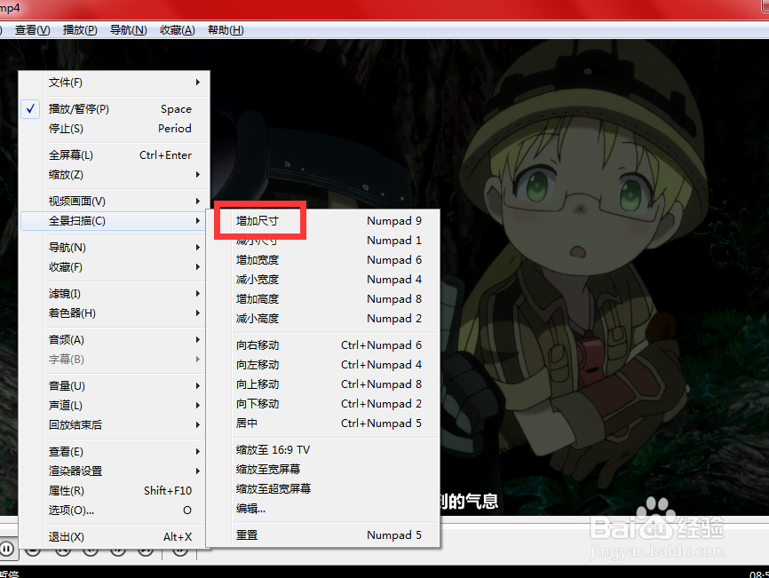
Task: Select 全景扫描(C) in the context menu
Action: click(x=115, y=220)
